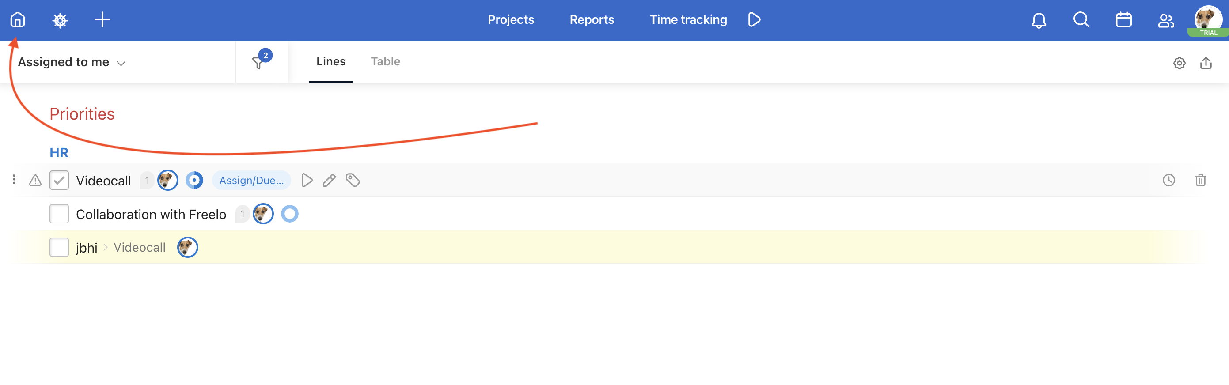This screenshot has height=385, width=1229.
Task: Click the empty progress circle on Collaboration row
Action: tap(290, 213)
